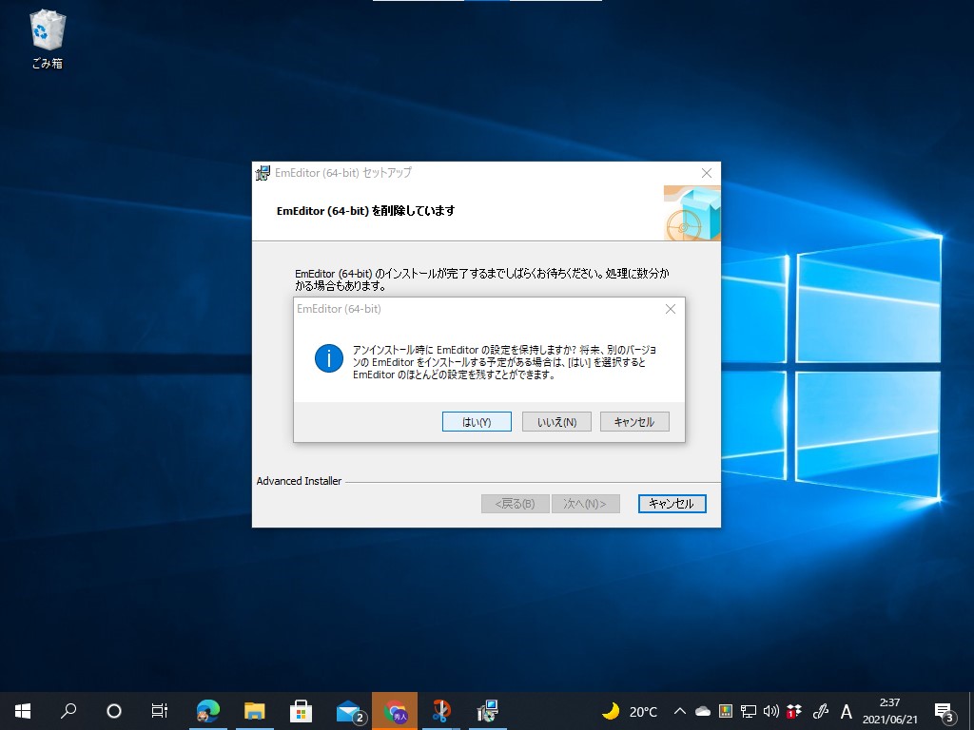Click the disabled 戻る(B) back button
Viewport: 974px width, 730px height.
click(x=515, y=504)
